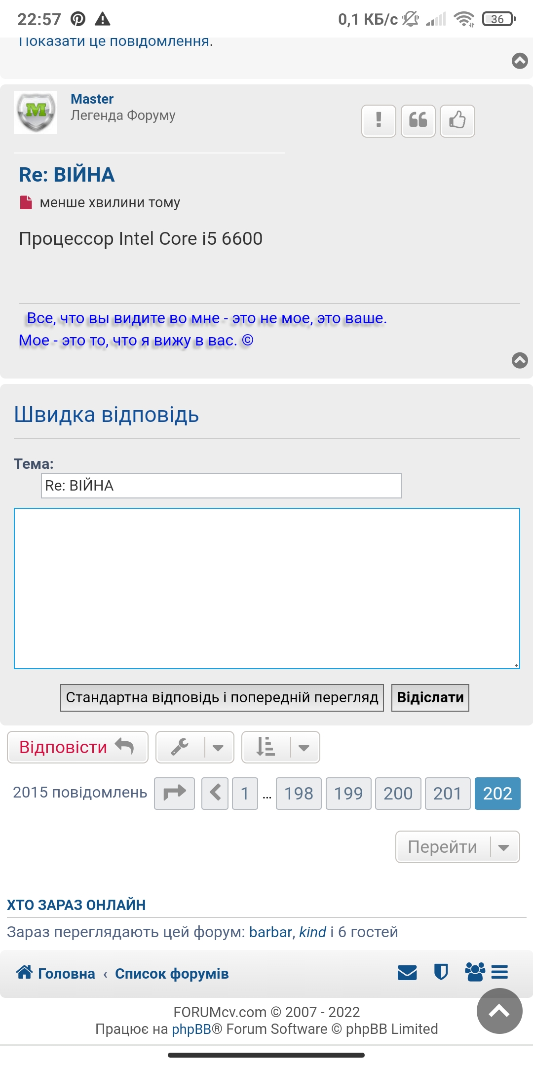Quote Master's post using the quote icon
Image resolution: width=533 pixels, height=1066 pixels.
[418, 121]
